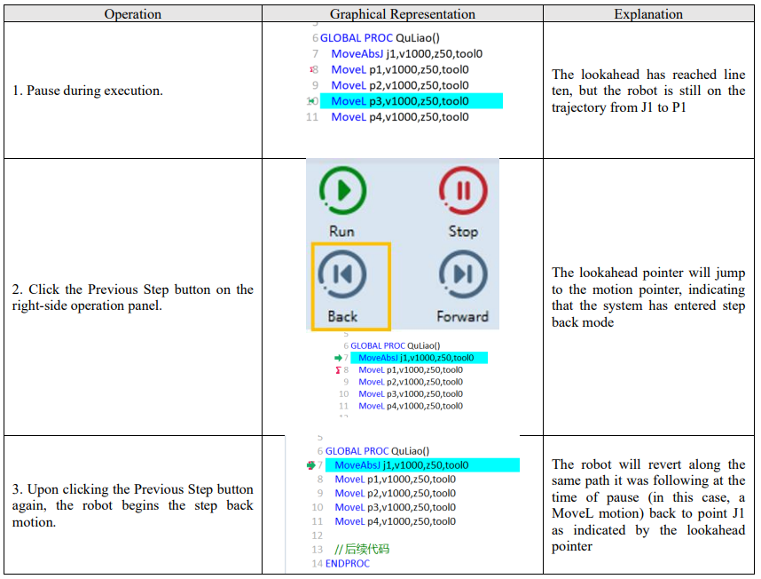Click the "Explanation" column header
This screenshot has width=761, height=579.
click(x=648, y=14)
